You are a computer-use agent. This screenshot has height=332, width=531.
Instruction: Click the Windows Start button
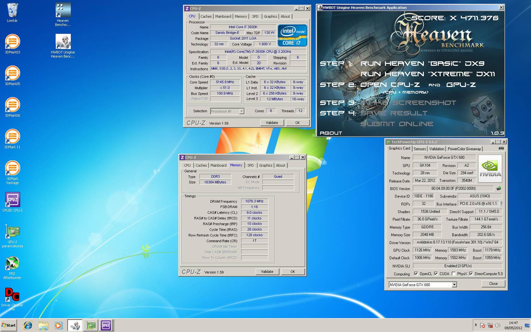[x=9, y=325]
